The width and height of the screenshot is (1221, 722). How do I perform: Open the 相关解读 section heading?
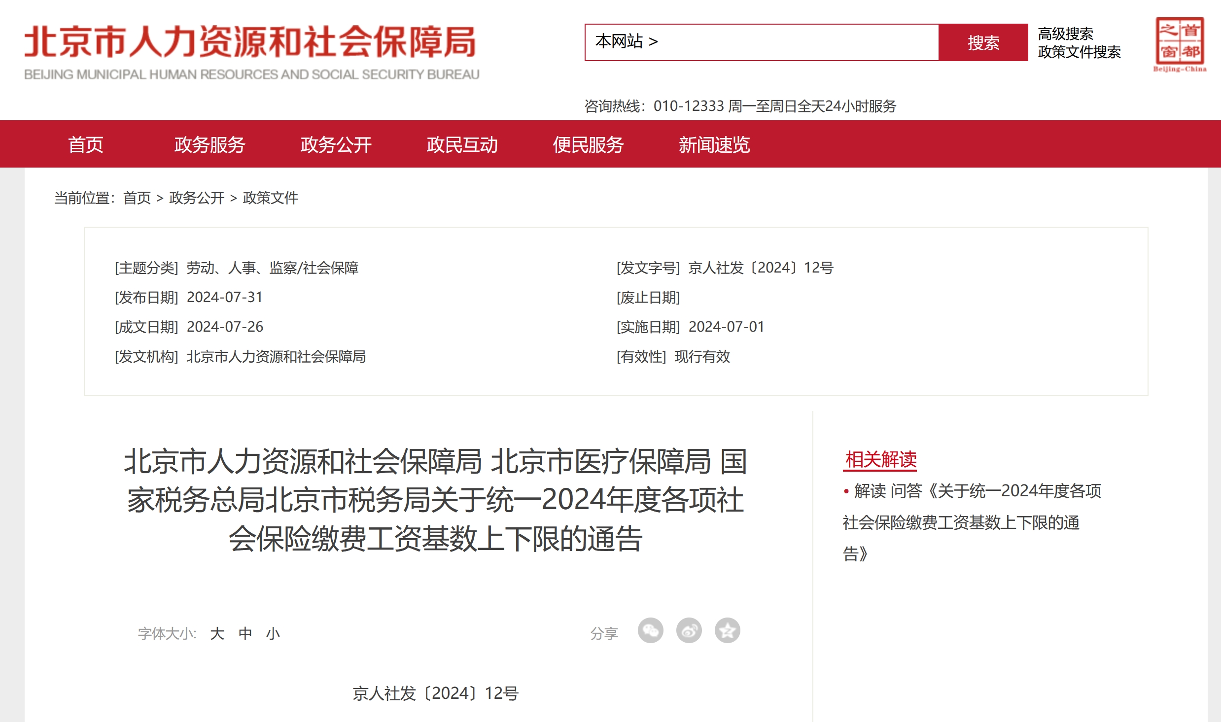881,459
